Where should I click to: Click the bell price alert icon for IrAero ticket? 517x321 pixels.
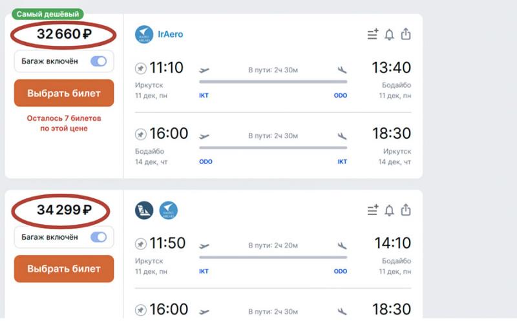click(389, 34)
